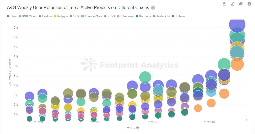
Task: Click the chart title text
Action: click(x=78, y=8)
